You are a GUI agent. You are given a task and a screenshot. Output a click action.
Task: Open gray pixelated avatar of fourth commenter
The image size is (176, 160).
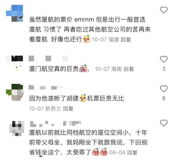(x=17, y=128)
